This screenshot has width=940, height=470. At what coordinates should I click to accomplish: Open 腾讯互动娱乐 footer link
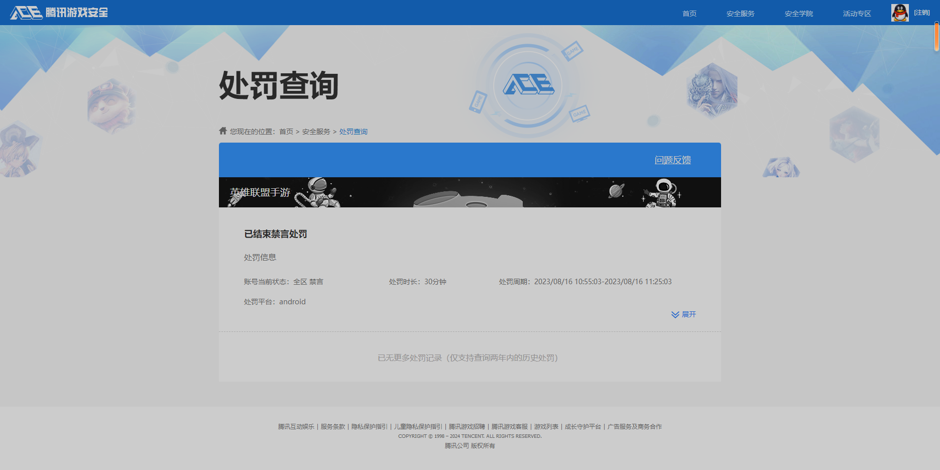point(296,427)
